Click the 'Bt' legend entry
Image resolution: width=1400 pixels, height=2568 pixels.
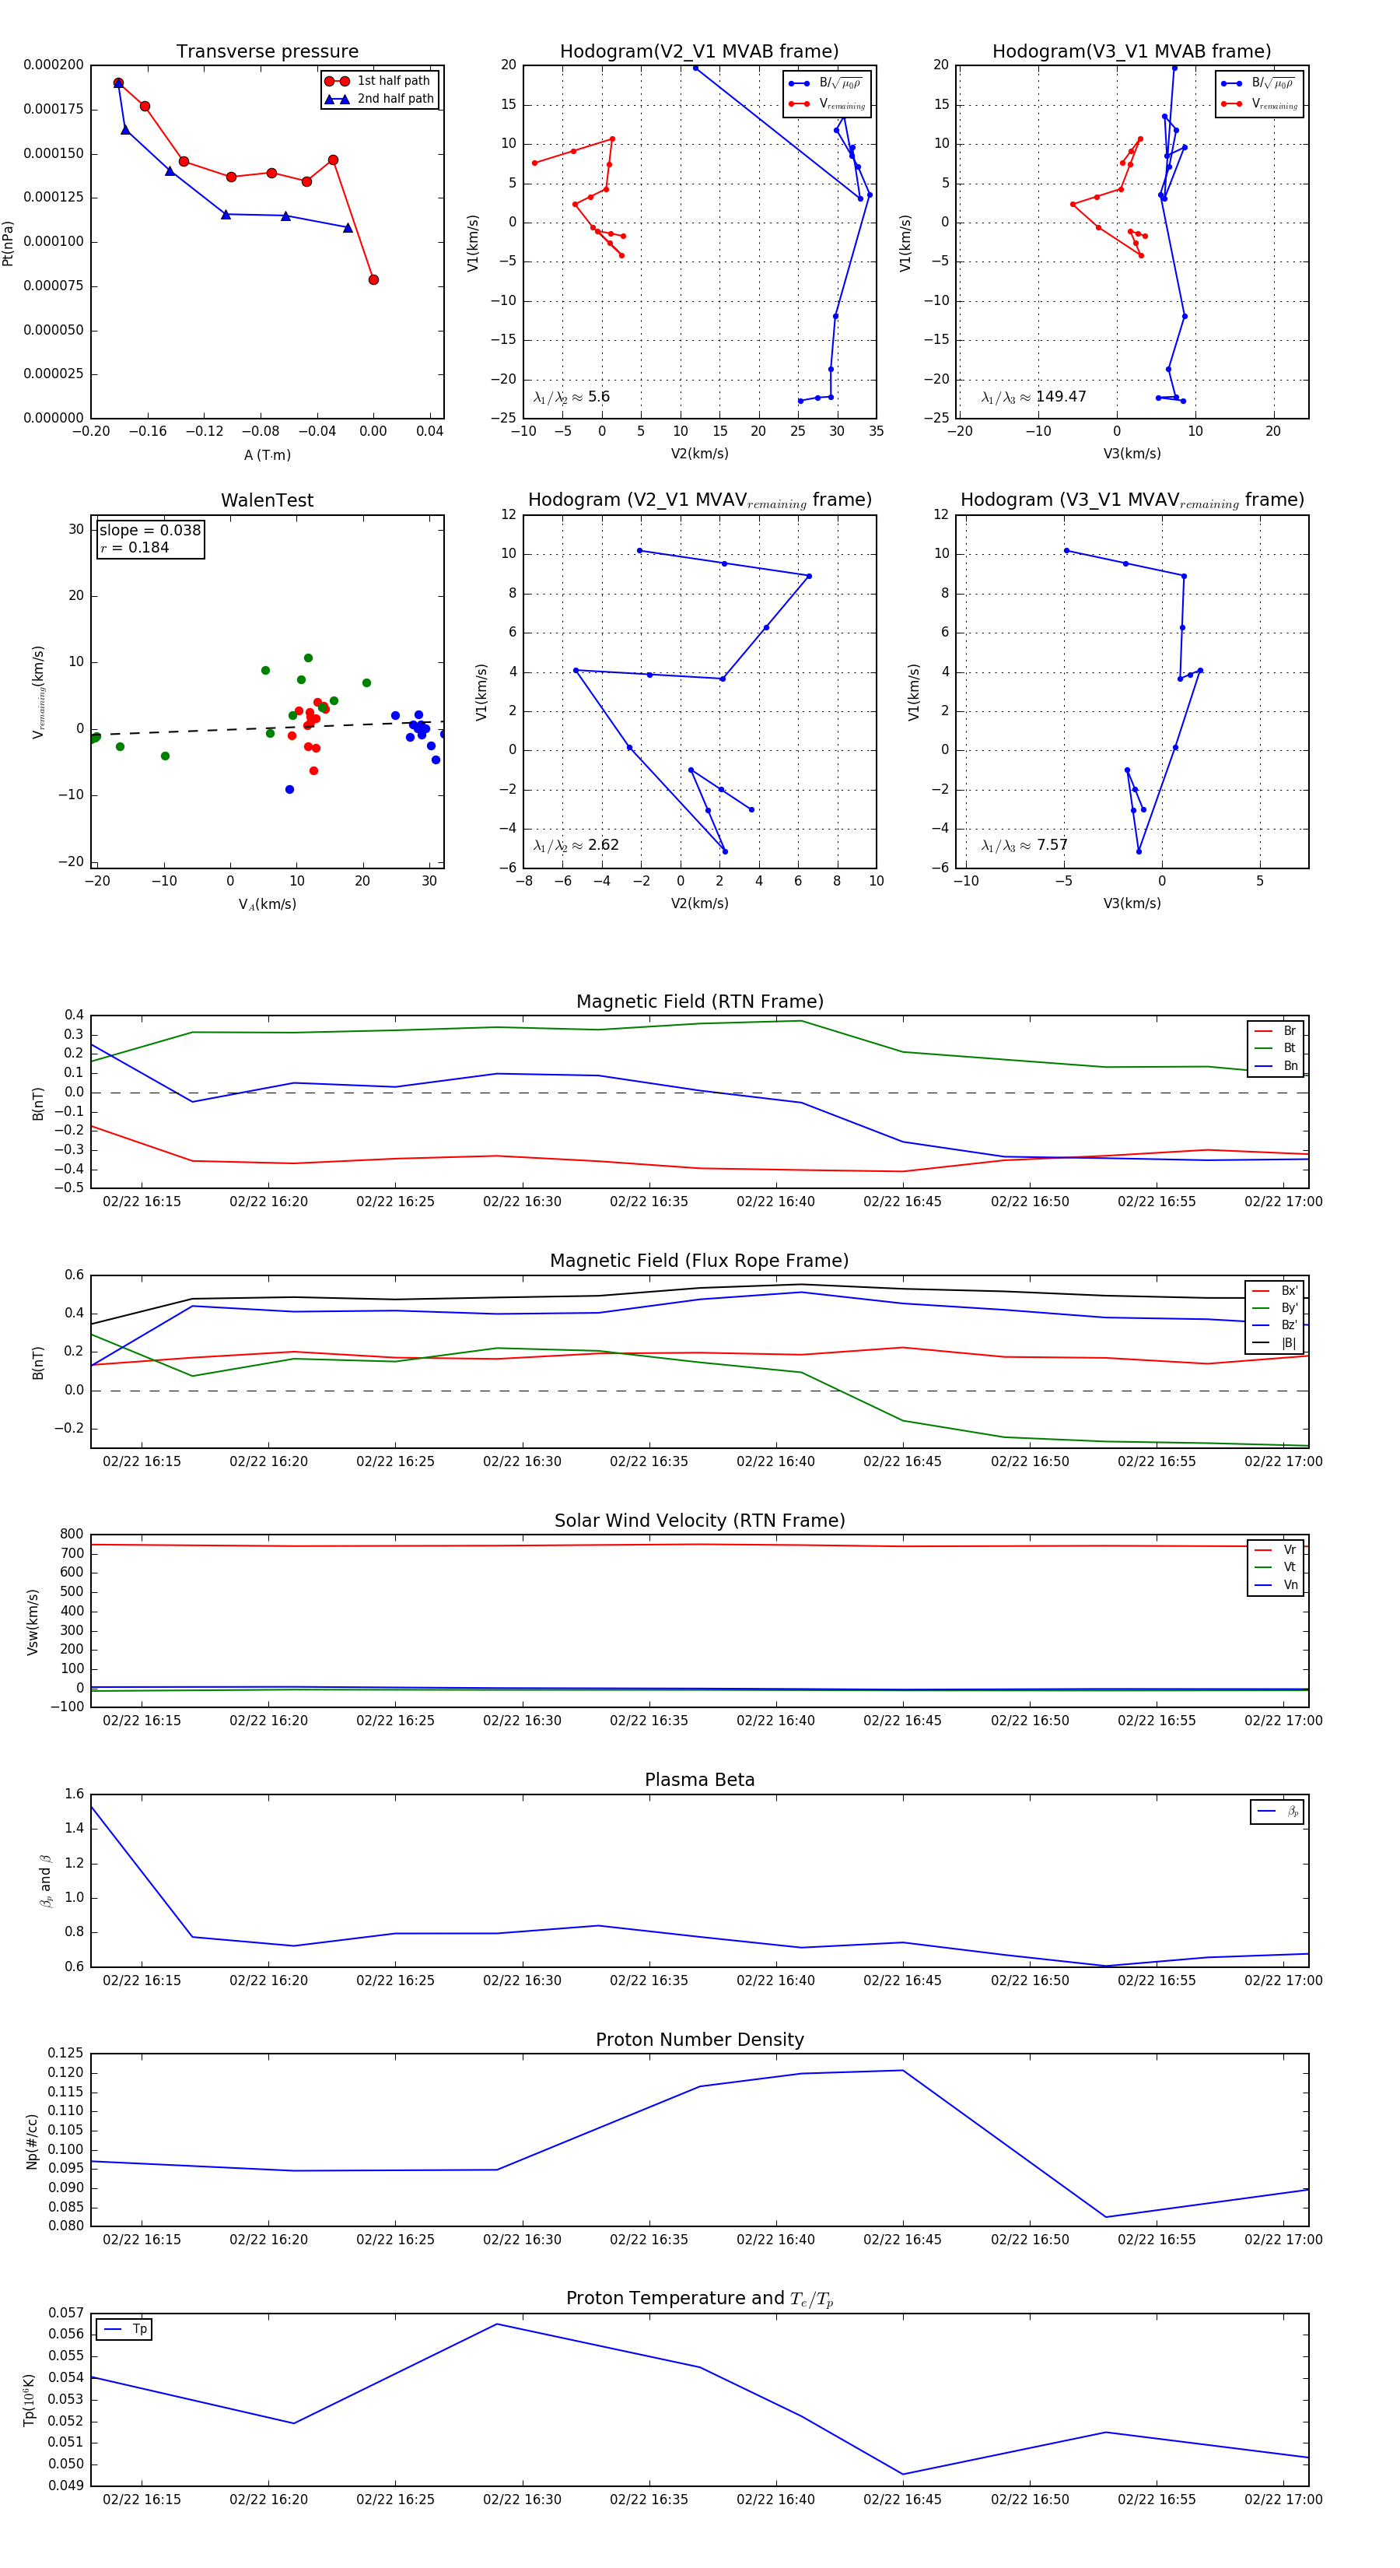1276,1047
